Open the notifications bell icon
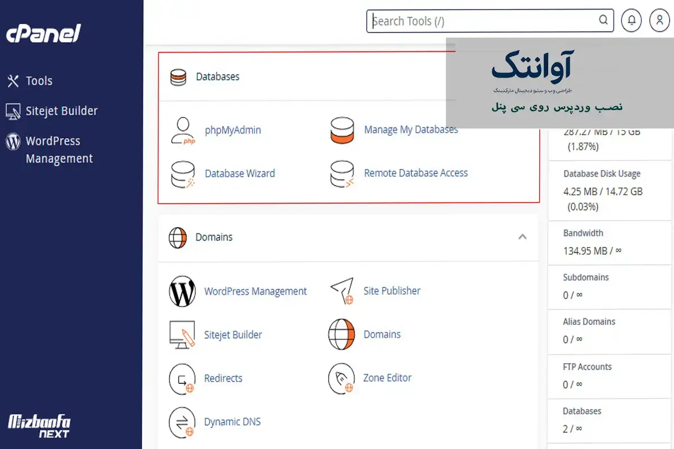674x449 pixels. (632, 21)
